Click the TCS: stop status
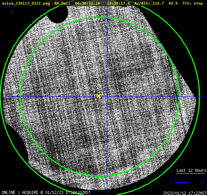Image resolution: width=207 pixels, height=195 pixels. tap(193, 3)
